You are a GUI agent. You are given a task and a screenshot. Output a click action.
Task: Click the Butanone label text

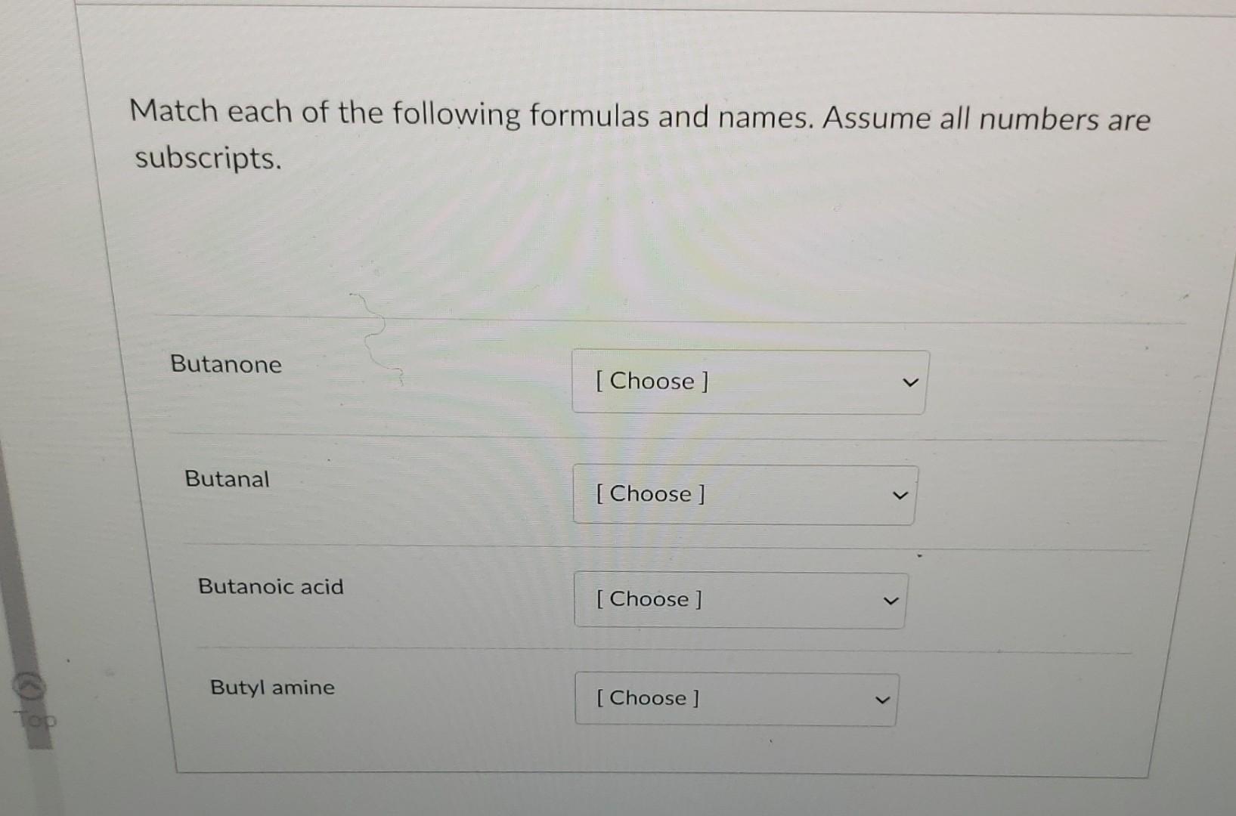(227, 365)
